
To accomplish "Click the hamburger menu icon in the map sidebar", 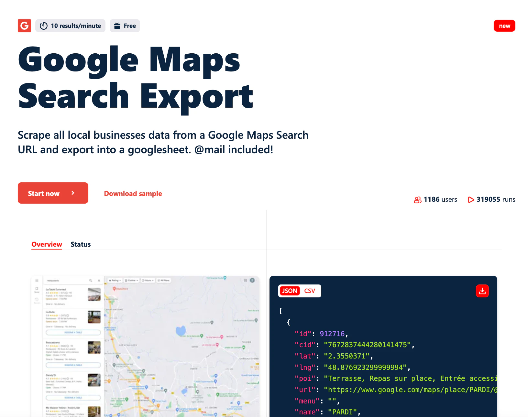I will (x=37, y=280).
